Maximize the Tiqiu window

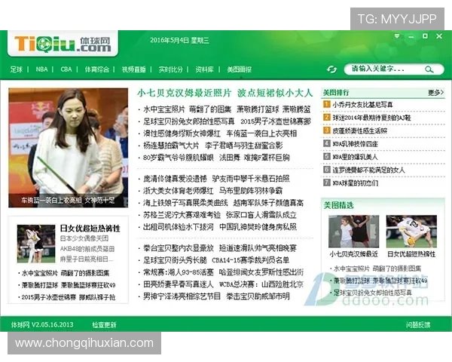pyautogui.click(x=425, y=36)
